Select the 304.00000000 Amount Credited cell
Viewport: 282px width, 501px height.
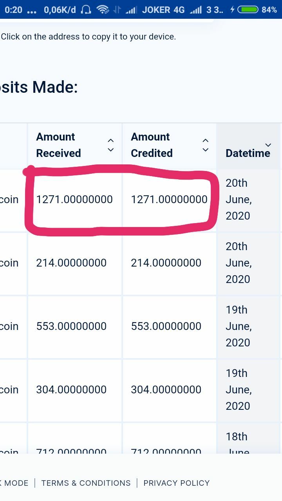(170, 390)
